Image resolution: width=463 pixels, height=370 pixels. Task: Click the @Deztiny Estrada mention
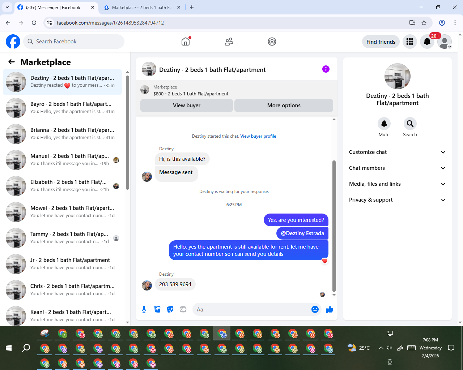302,233
